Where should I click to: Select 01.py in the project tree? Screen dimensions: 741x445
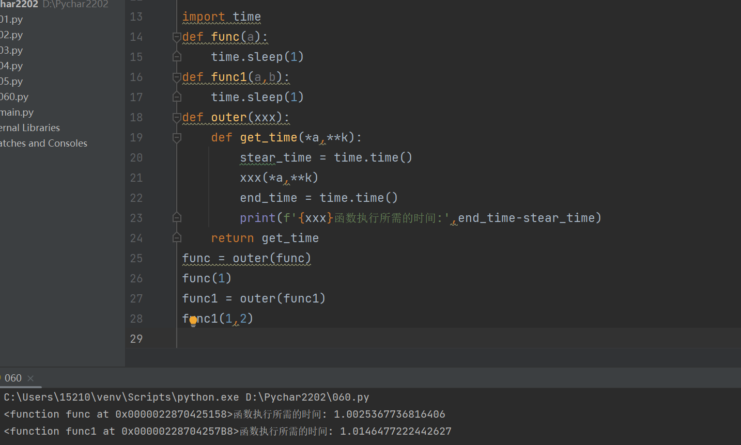[11, 20]
